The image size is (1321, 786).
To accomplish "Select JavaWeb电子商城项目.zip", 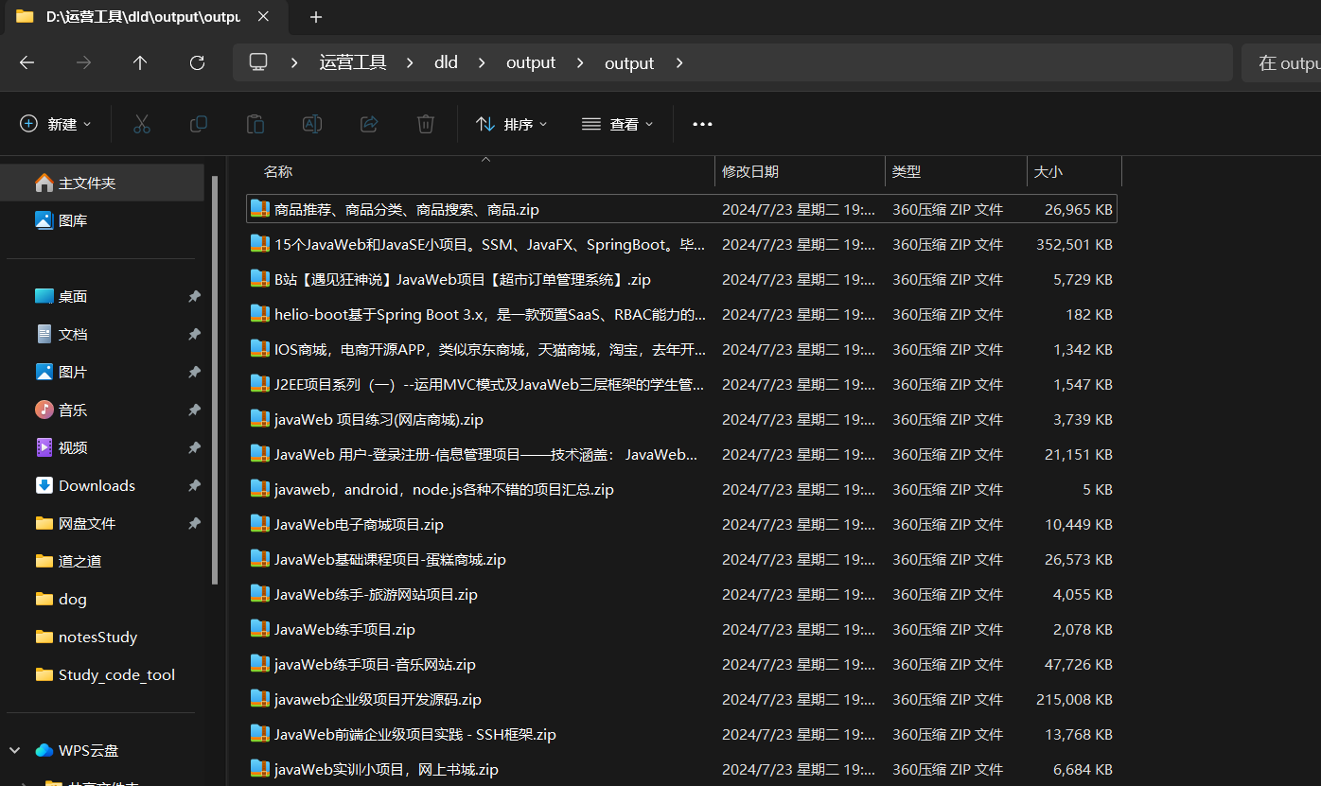I will click(x=681, y=524).
